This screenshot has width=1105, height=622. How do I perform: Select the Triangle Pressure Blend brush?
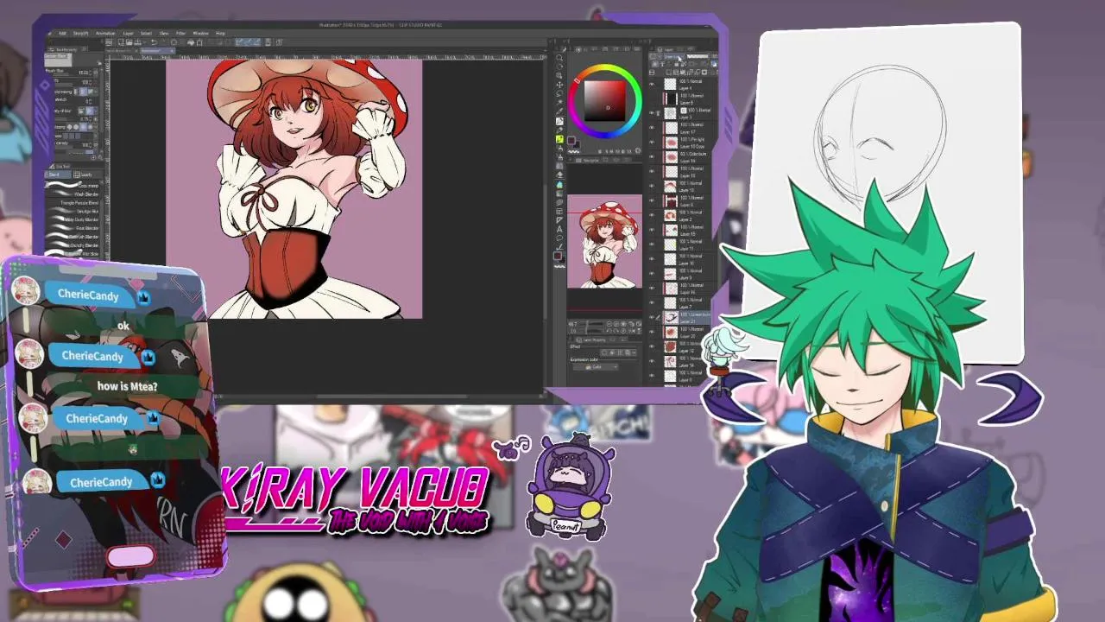[x=72, y=203]
